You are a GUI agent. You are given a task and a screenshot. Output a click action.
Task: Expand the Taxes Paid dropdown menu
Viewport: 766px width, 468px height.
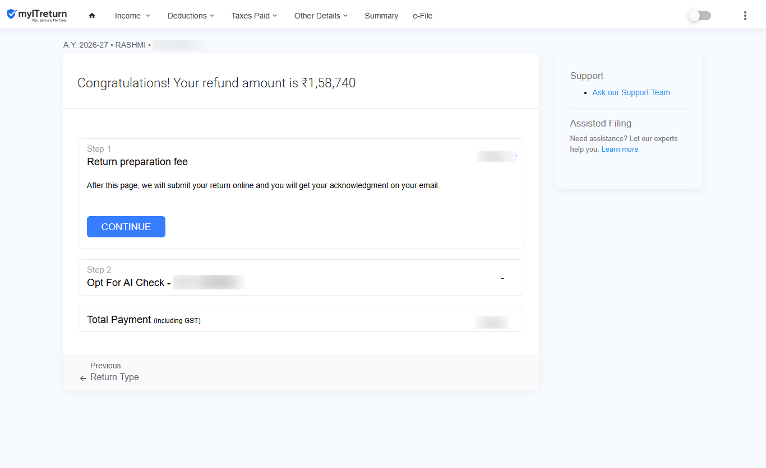(254, 16)
